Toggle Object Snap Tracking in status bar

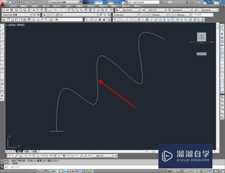(x=65, y=171)
